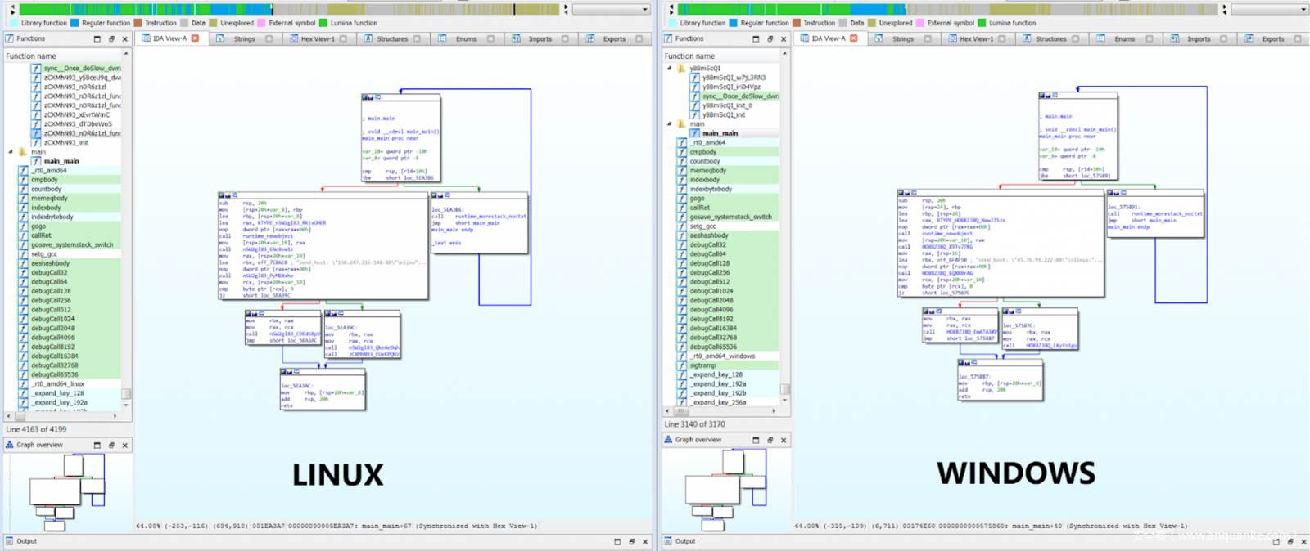The width and height of the screenshot is (1310, 551).
Task: Maximize the Output panel in the Linux window
Action: (x=617, y=541)
